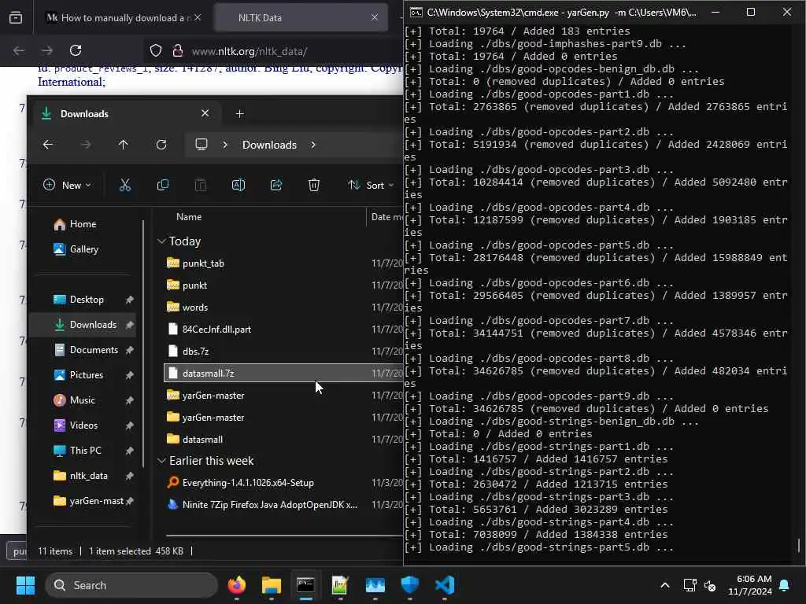This screenshot has width=806, height=604.
Task: Click the Share icon in Explorer toolbar
Action: click(276, 185)
